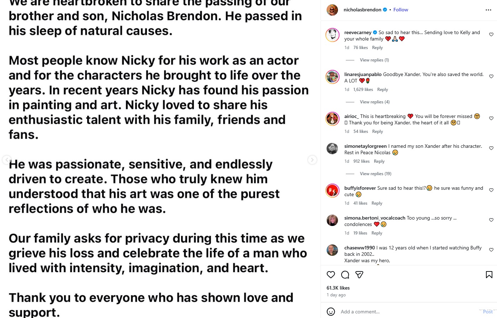The width and height of the screenshot is (497, 318).
Task: Like the post with heart icon
Action: [331, 275]
